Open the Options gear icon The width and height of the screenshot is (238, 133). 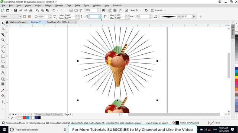coord(146,10)
